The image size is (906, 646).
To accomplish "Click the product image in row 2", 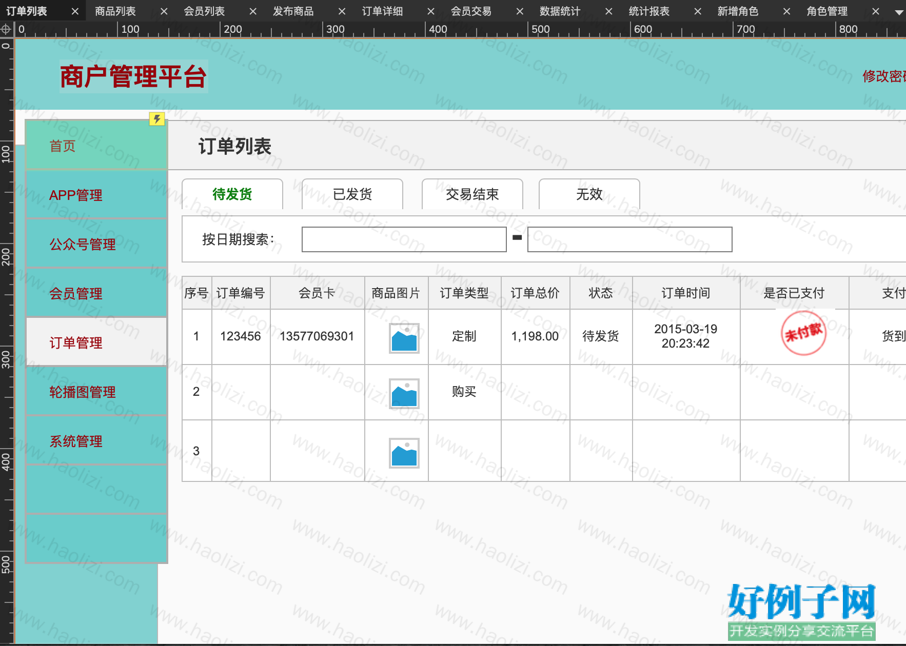I will click(x=404, y=394).
